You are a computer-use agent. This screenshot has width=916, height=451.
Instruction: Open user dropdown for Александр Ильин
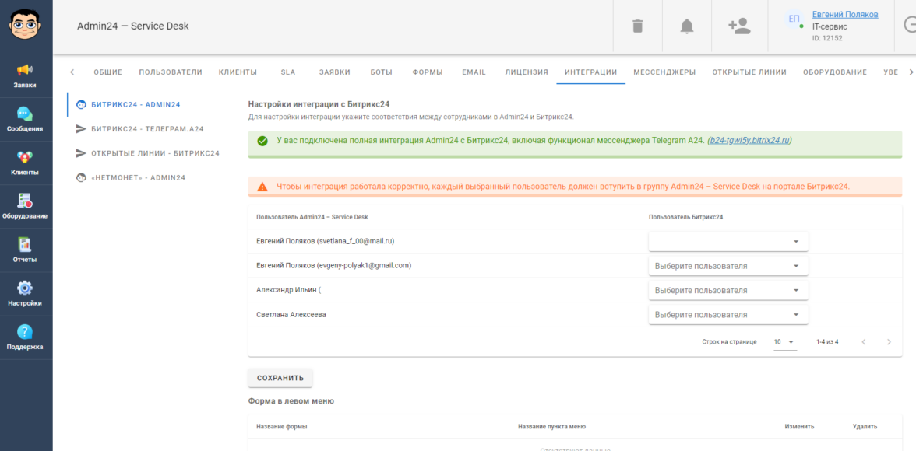pyautogui.click(x=728, y=291)
